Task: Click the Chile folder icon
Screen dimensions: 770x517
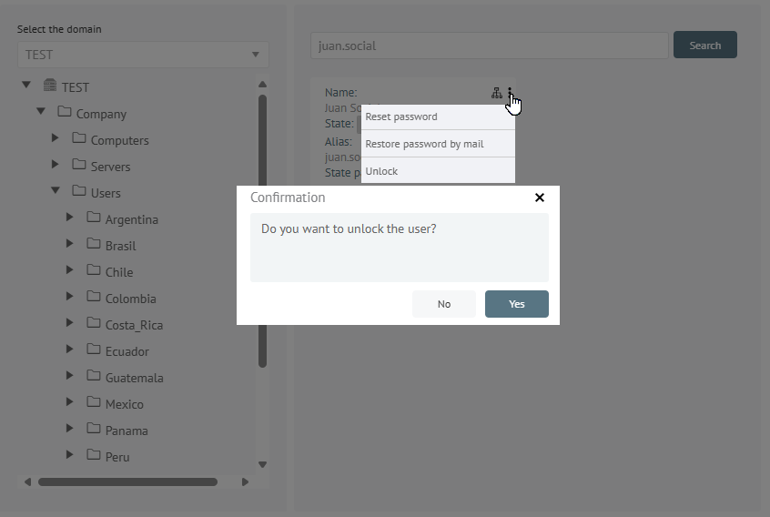Action: (94, 269)
